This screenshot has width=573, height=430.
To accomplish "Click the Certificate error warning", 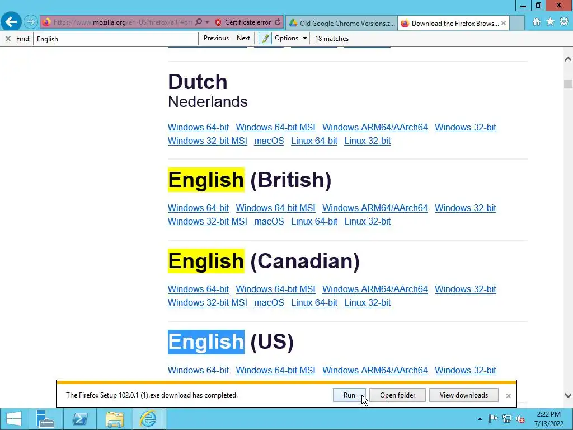I will coord(243,22).
